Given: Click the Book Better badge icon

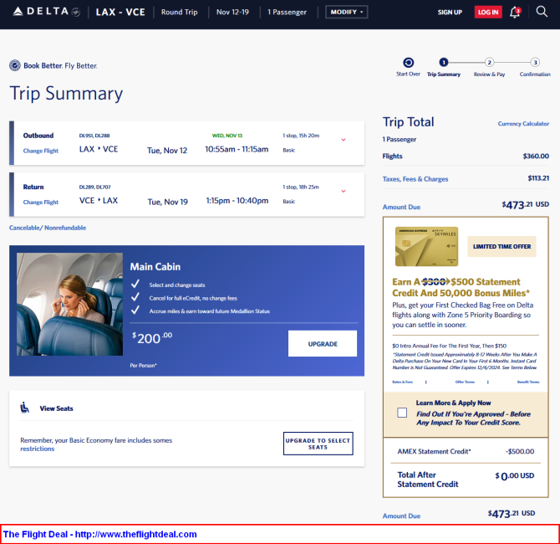Looking at the screenshot, I should point(15,65).
